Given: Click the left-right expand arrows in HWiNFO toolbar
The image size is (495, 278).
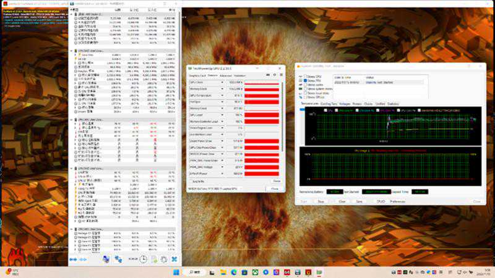Looking at the screenshot, I should click(75, 260).
